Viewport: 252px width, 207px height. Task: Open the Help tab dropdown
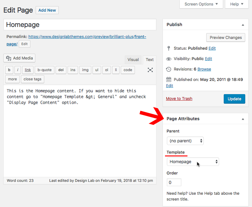pos(237,4)
